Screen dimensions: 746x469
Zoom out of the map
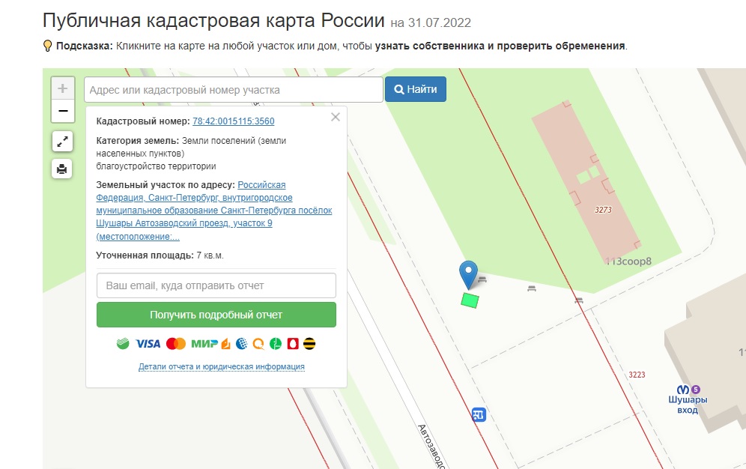point(63,111)
